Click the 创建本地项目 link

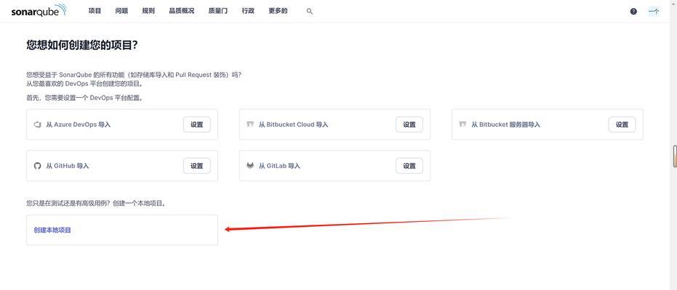(52, 231)
